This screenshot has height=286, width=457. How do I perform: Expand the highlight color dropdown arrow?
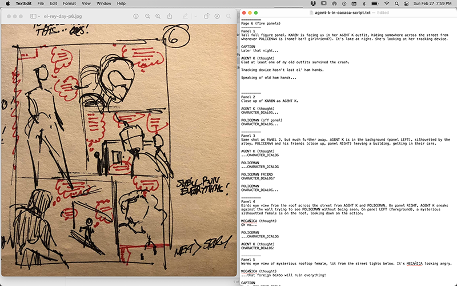pos(195,17)
